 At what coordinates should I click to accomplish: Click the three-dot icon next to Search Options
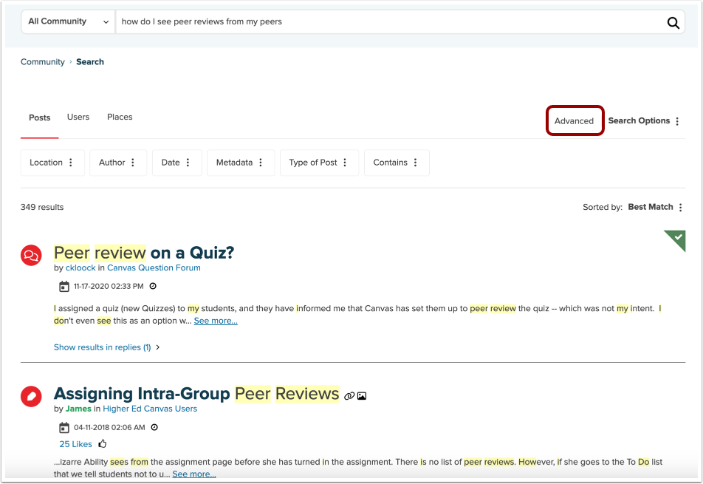[x=677, y=121]
